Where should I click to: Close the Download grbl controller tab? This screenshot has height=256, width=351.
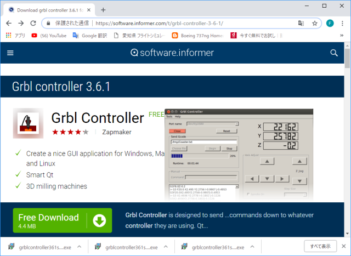coord(89,10)
